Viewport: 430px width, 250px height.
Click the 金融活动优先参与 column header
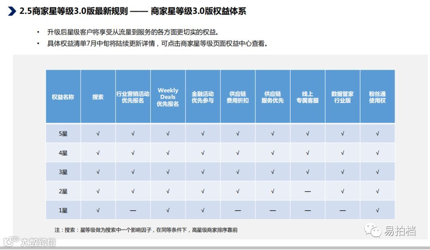[x=203, y=96]
